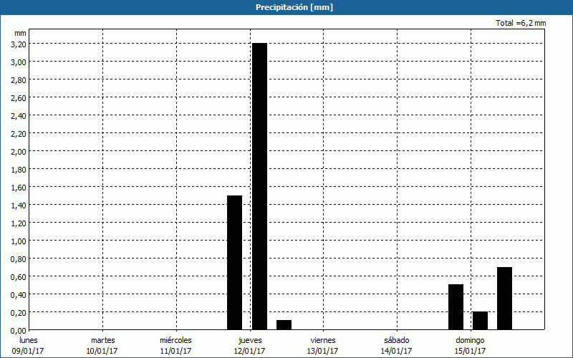Click the 3,20 y-axis tick value
The height and width of the screenshot is (358, 573).
tap(19, 44)
